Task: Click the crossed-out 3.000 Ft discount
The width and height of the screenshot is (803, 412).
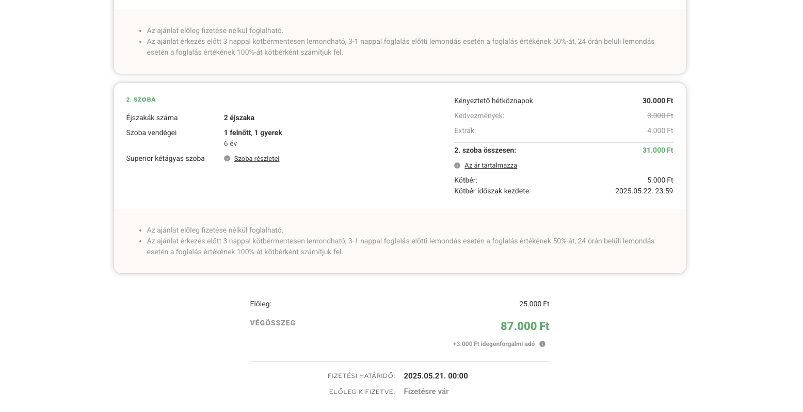Action: [x=660, y=116]
